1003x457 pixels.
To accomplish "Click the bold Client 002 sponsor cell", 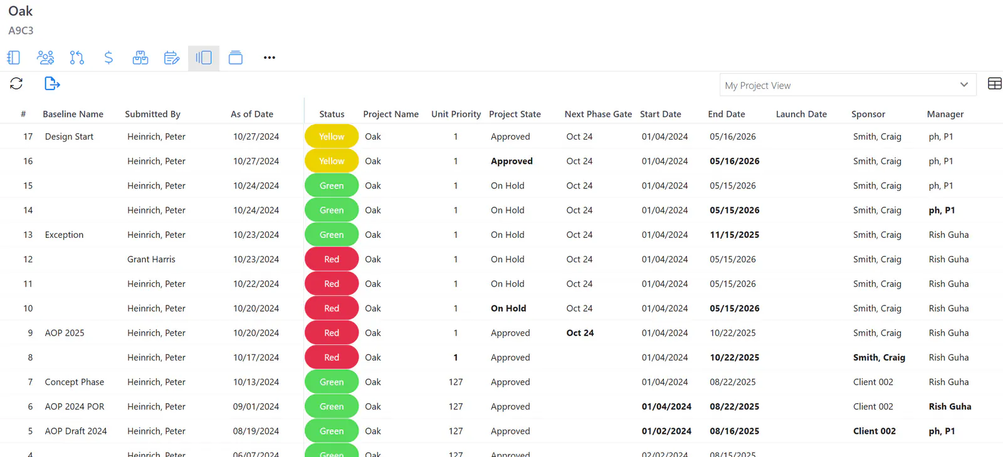I will point(874,431).
